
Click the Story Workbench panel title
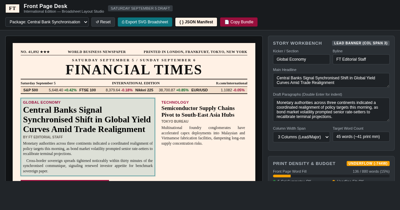click(x=297, y=43)
